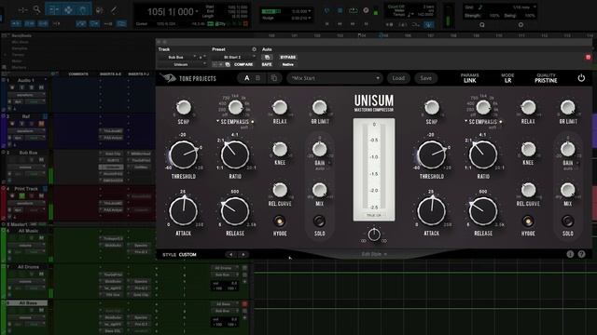597x335 pixels.
Task: Select the Trim tool in the toolbar
Action: pos(53,10)
